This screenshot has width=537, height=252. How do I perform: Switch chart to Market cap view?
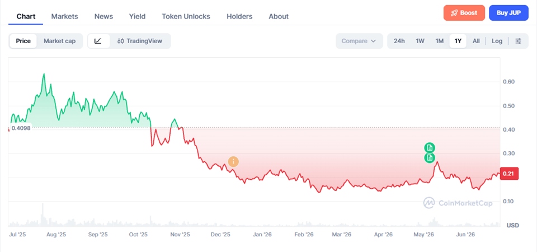60,41
